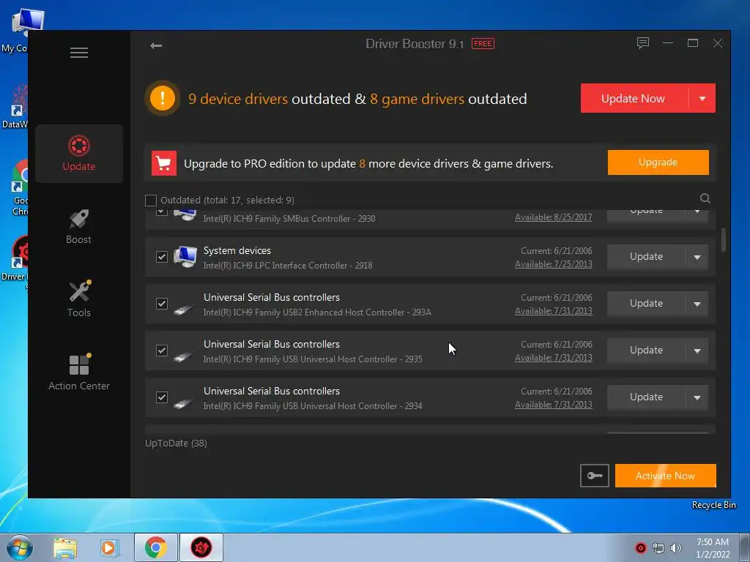Click the orange Upgrade button

click(x=658, y=162)
